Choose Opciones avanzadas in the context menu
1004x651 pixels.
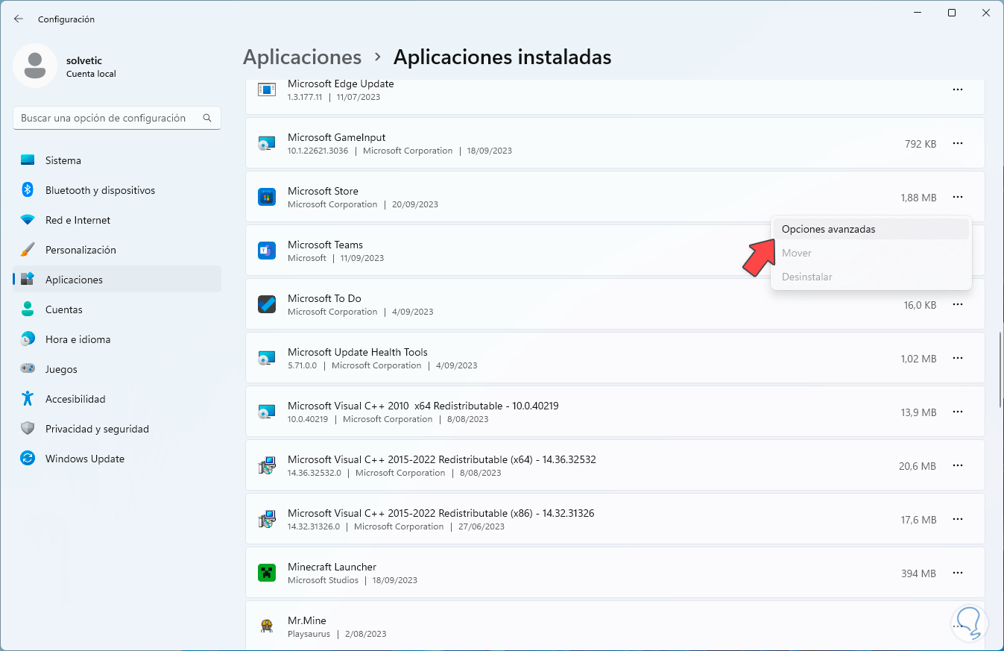[871, 229]
